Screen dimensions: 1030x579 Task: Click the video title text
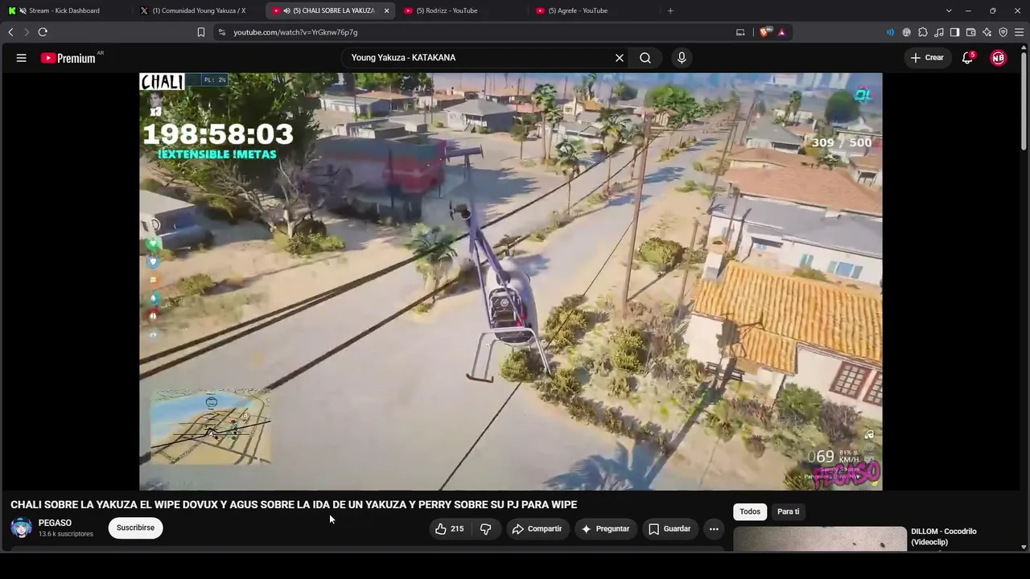click(x=294, y=505)
